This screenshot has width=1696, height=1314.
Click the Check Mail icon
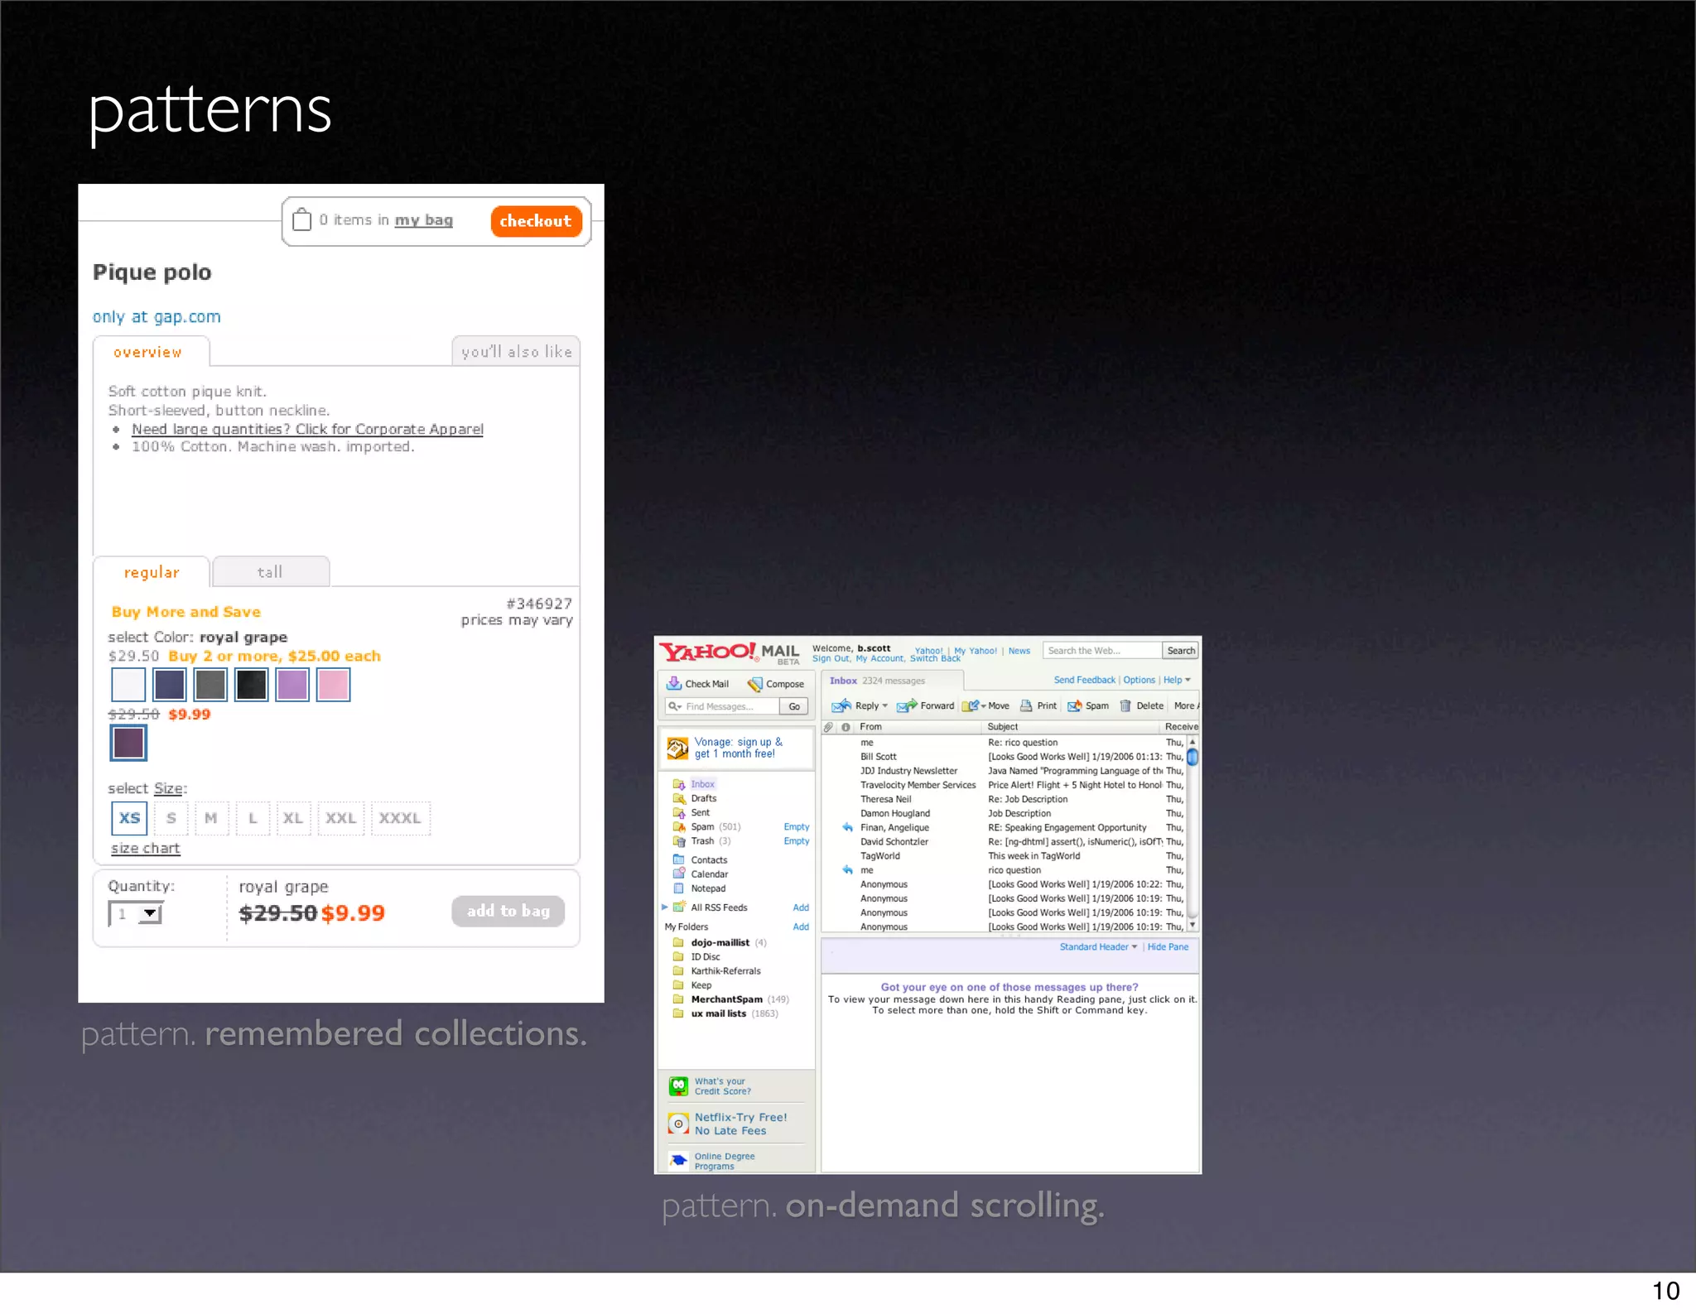[x=674, y=683]
